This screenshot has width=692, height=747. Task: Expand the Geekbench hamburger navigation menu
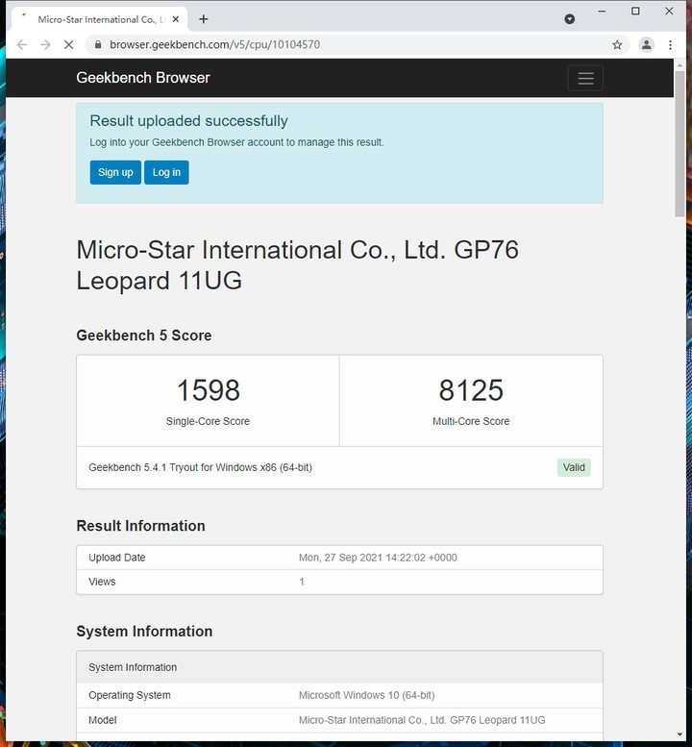coord(584,78)
